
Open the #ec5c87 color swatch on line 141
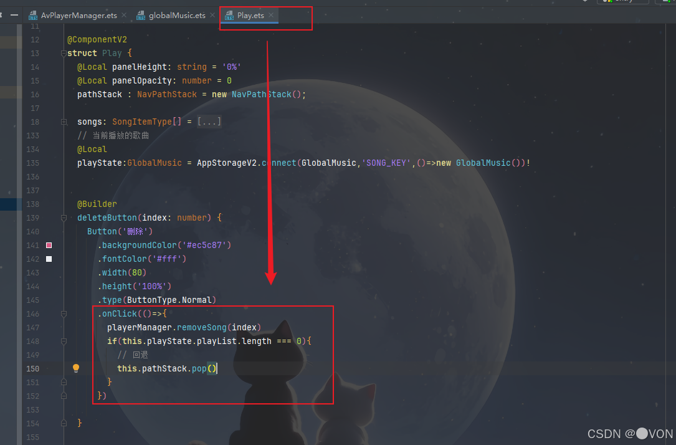(x=49, y=246)
